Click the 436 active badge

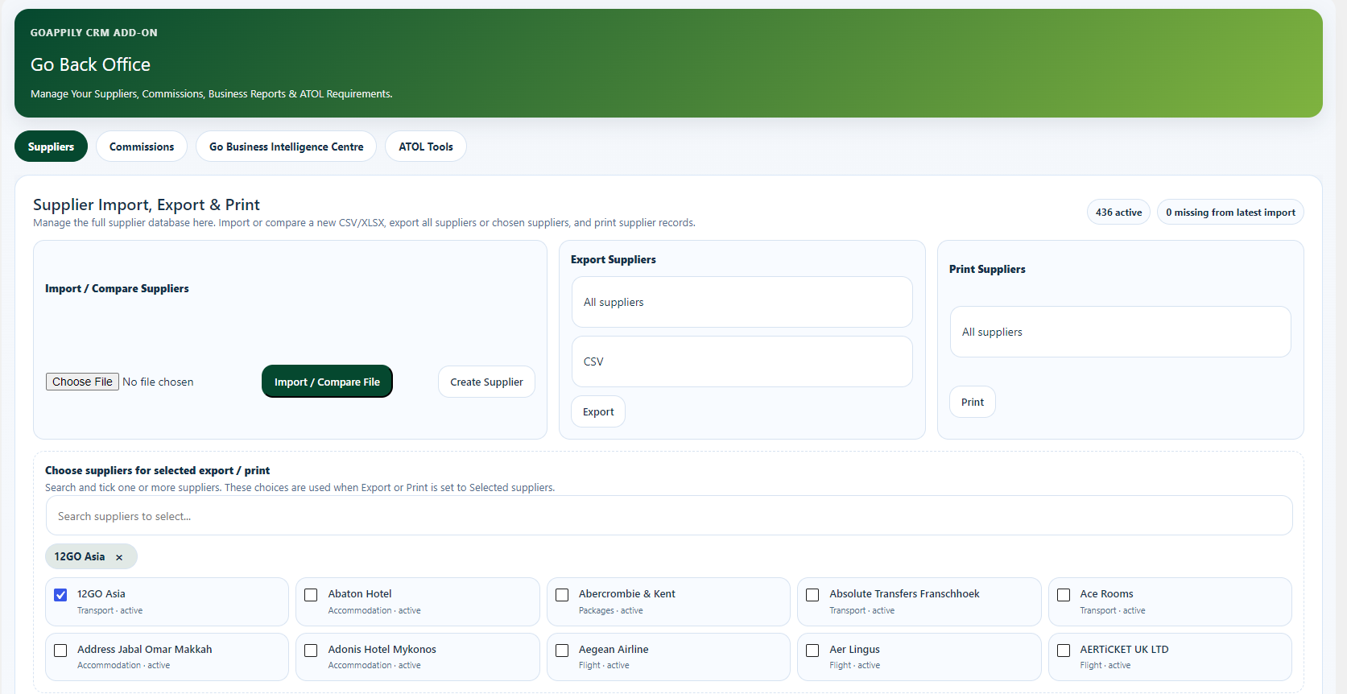tap(1118, 213)
